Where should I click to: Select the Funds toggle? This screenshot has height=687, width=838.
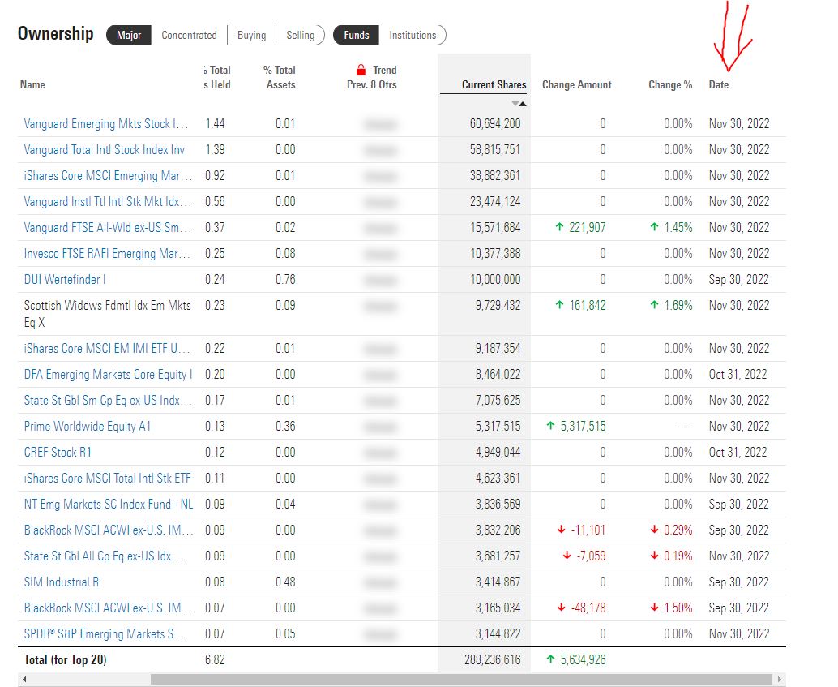pos(356,36)
